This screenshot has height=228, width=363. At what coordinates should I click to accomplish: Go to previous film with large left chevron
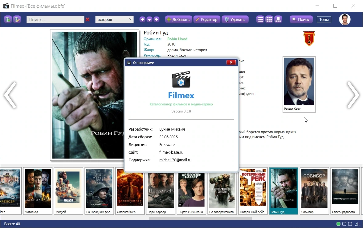point(10,95)
